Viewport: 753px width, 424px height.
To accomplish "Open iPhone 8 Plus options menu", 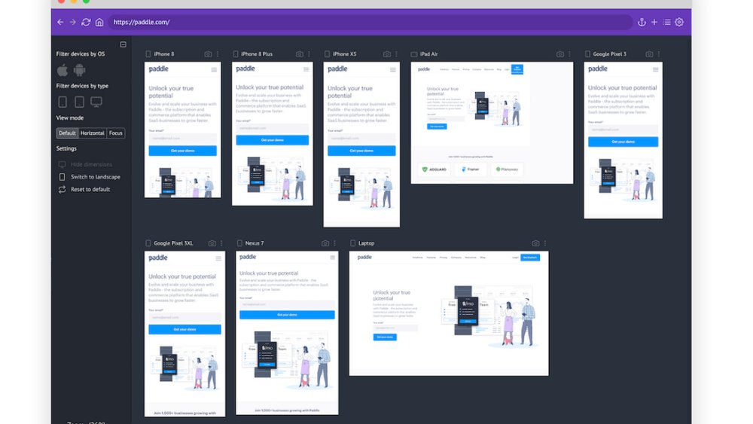I will pyautogui.click(x=309, y=54).
